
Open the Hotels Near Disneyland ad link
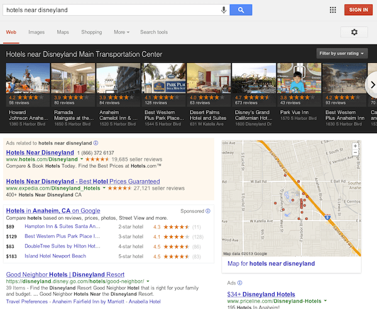[40, 153]
